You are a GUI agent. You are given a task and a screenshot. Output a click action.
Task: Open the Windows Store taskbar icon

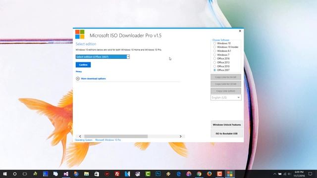pos(97,174)
